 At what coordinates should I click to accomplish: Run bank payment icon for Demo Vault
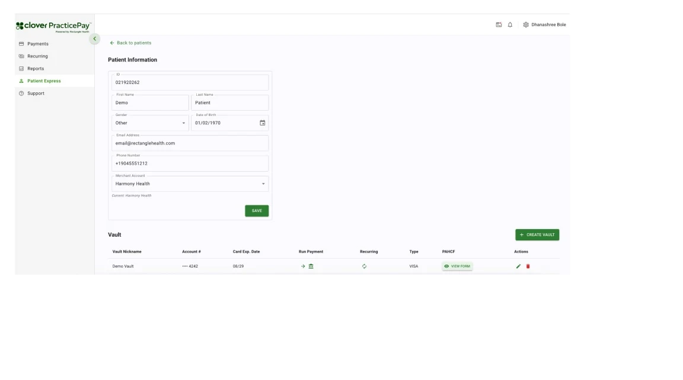tap(311, 266)
